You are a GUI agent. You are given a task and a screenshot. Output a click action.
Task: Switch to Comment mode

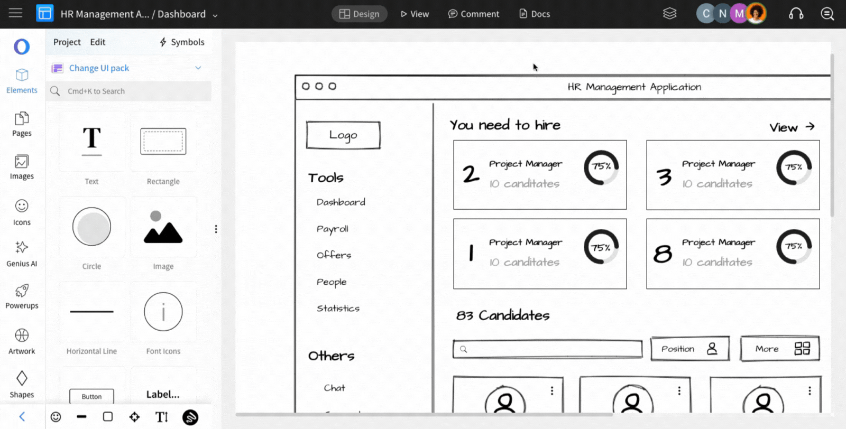pos(474,14)
